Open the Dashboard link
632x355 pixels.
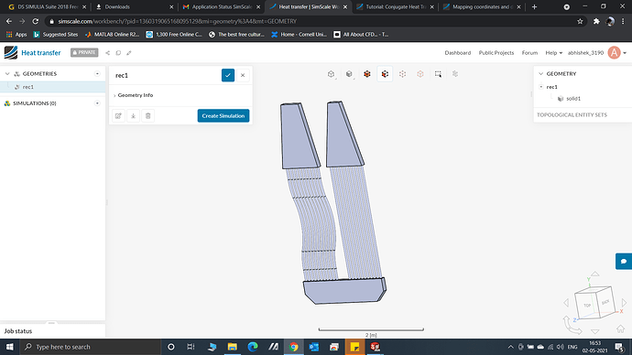[x=457, y=53]
